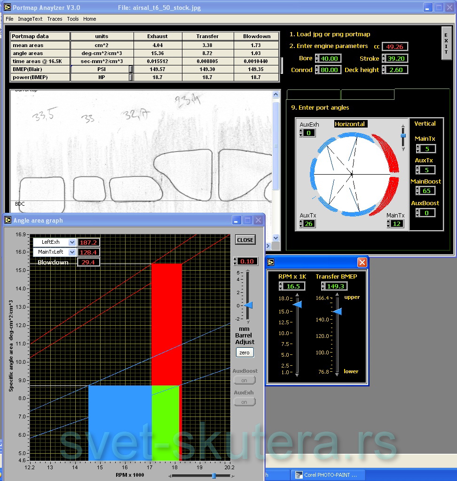This screenshot has width=457, height=481.
Task: Expand the LeftExh trace dropdown
Action: pos(72,242)
